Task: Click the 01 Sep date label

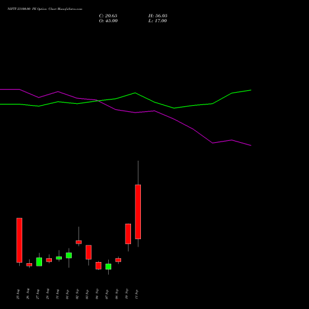Action: point(67,294)
